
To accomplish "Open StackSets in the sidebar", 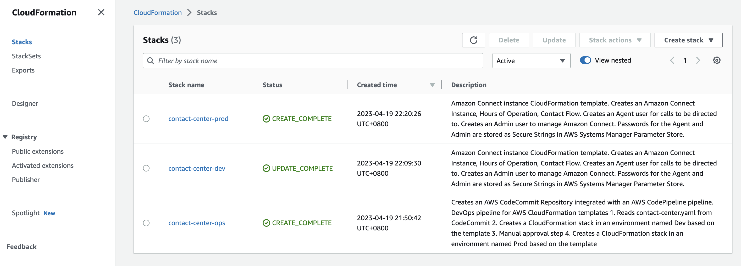I will (26, 56).
